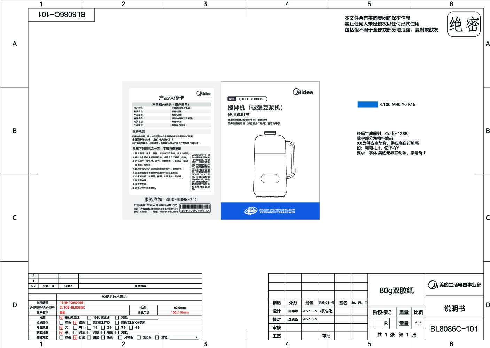Click the barcode 16164100001961-XX on the warranty card
This screenshot has width=490, height=348.
tap(195, 209)
